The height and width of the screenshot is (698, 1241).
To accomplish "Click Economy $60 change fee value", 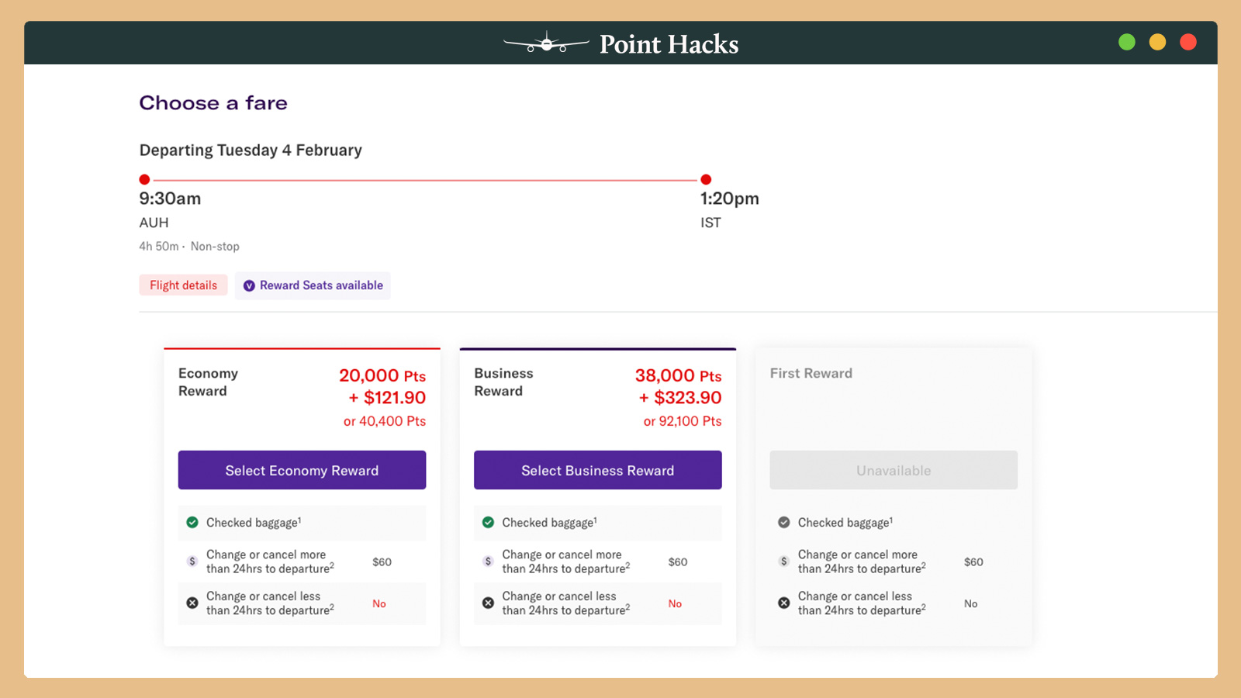I will pos(382,562).
